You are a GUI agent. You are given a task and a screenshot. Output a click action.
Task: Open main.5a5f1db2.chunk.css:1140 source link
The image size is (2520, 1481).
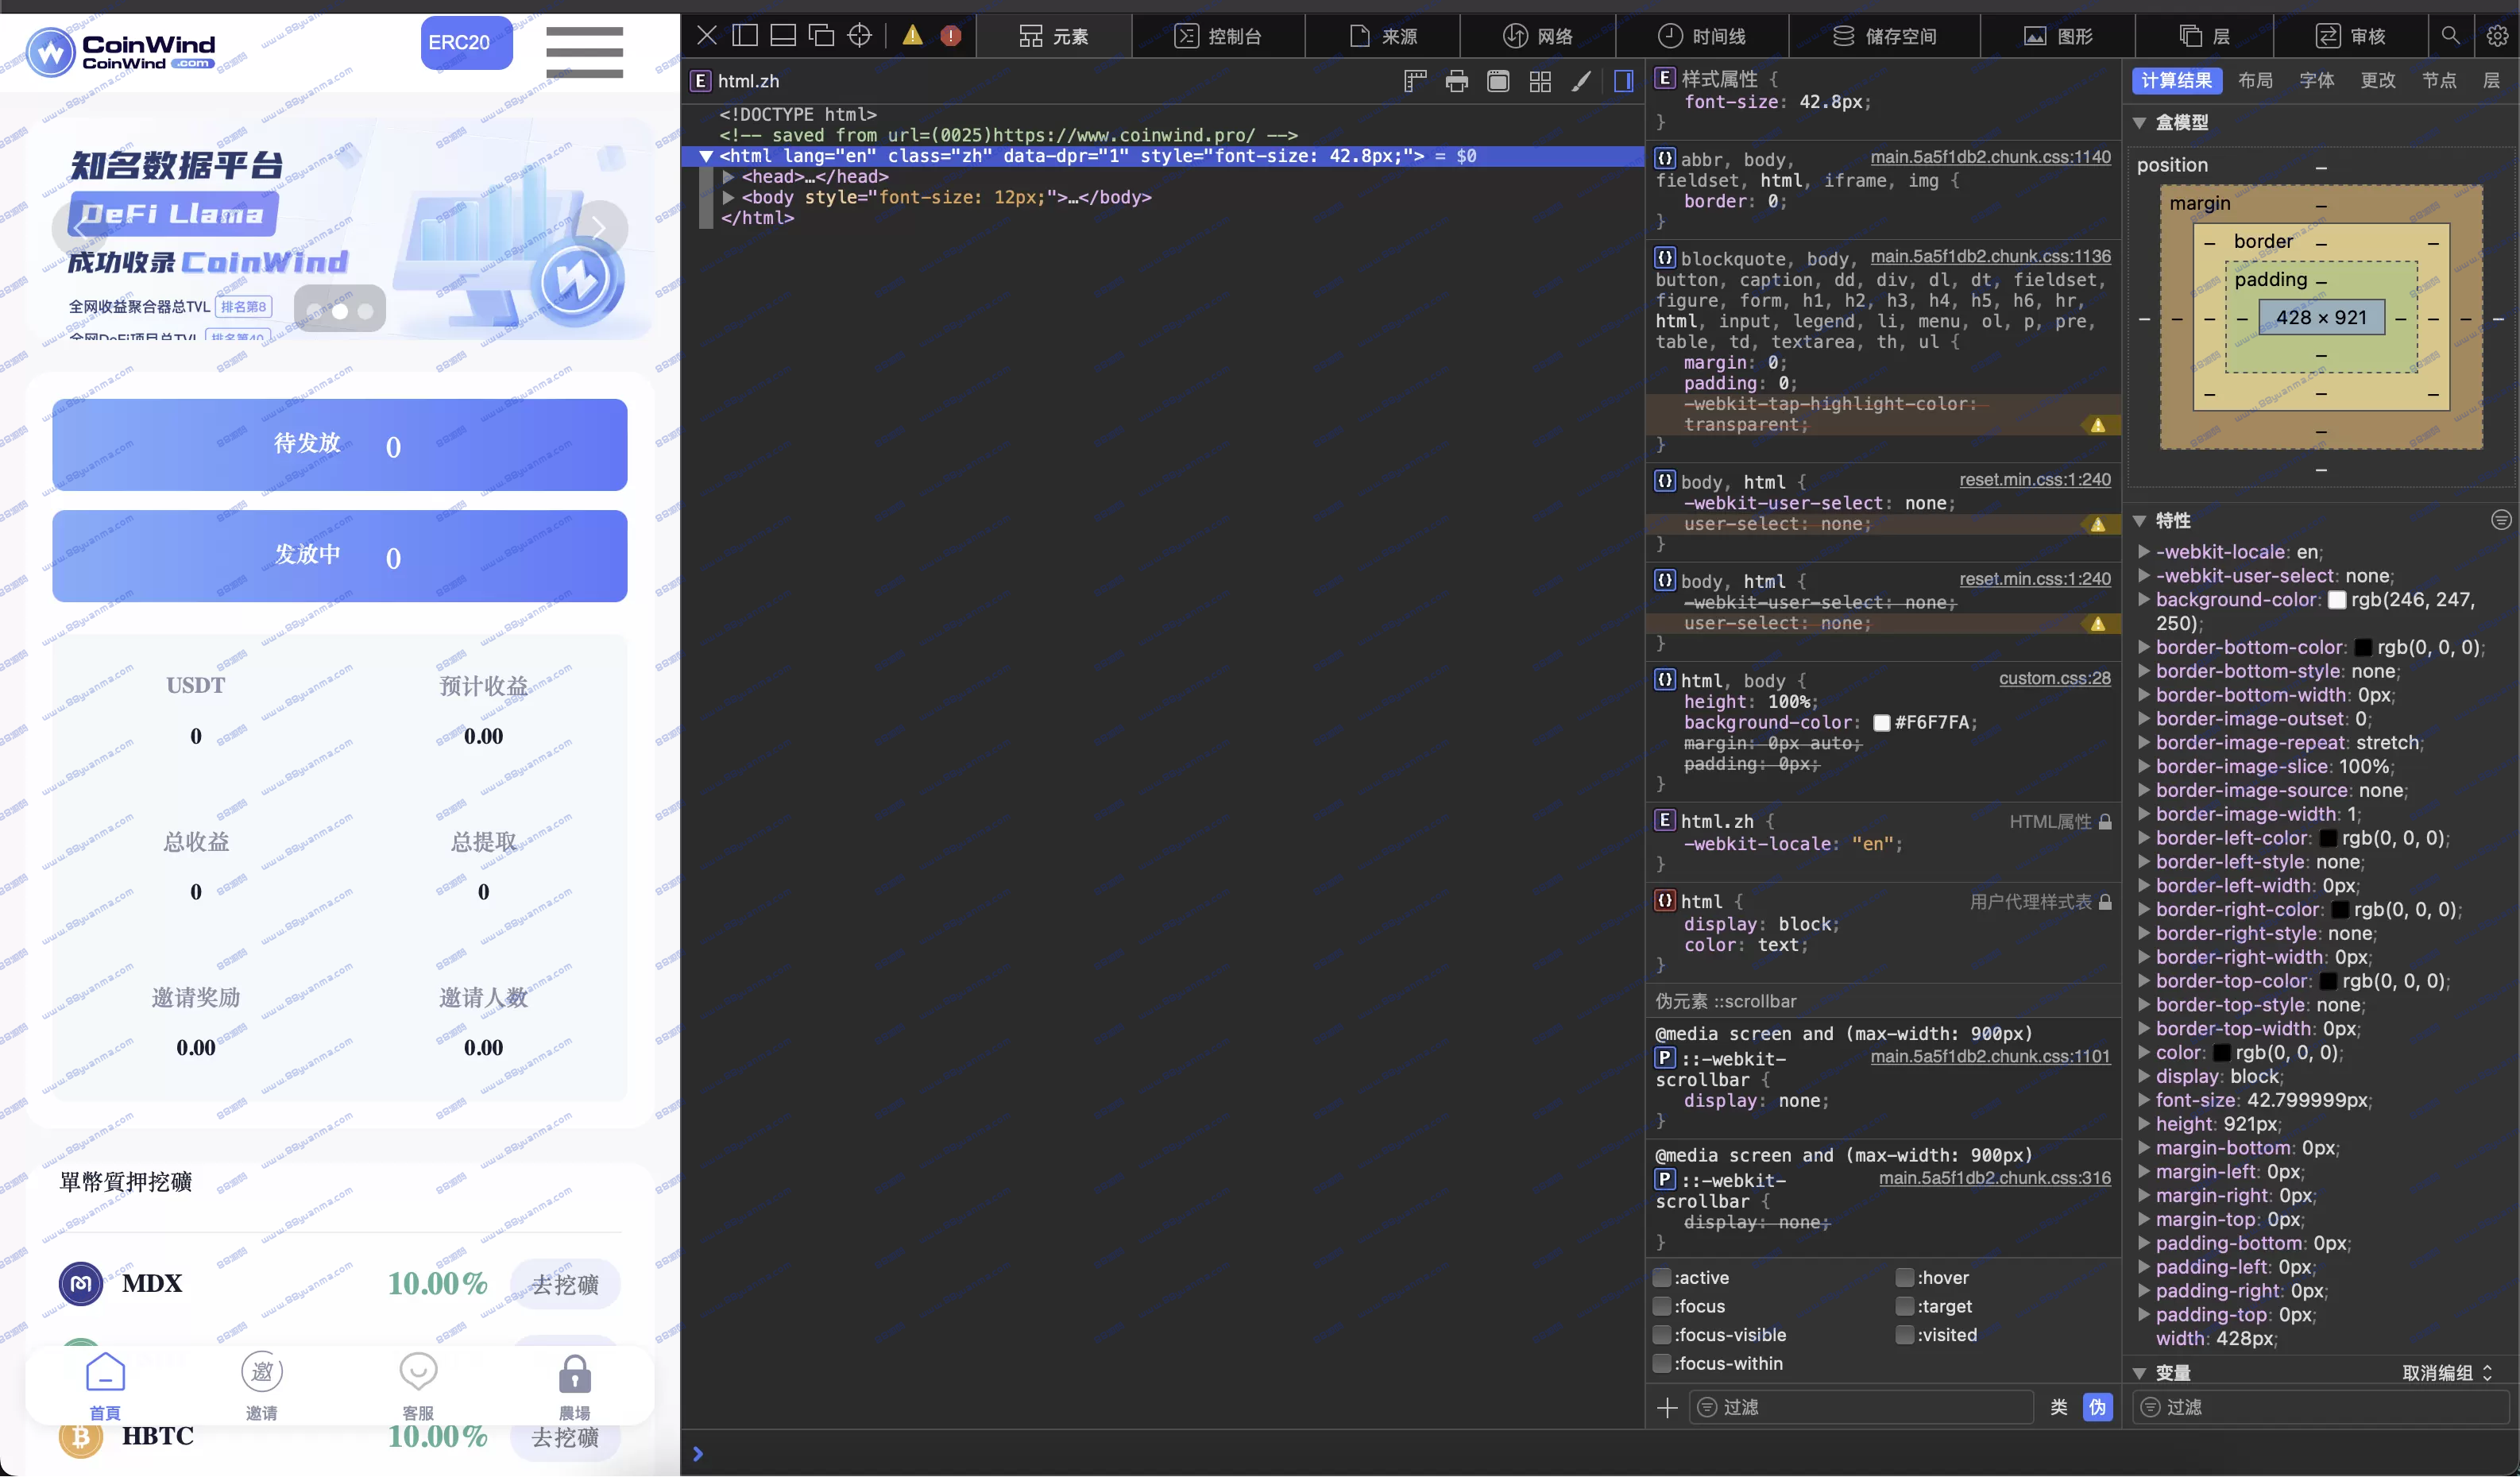(x=1990, y=157)
